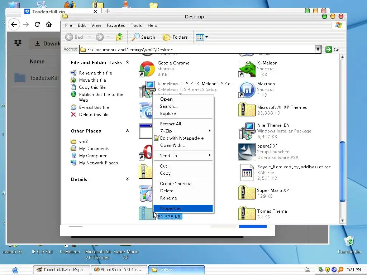Open My Computer under Other Places
367x275 pixels.
click(93, 156)
